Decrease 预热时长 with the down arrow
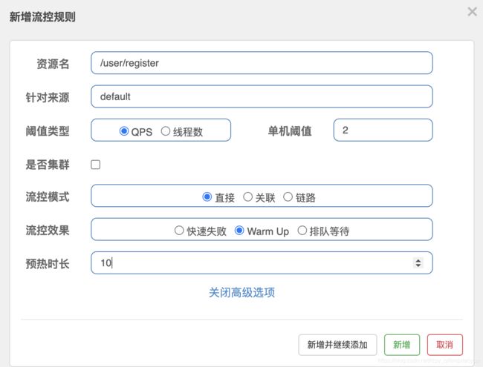Viewport: 483px width, 367px height. (418, 266)
